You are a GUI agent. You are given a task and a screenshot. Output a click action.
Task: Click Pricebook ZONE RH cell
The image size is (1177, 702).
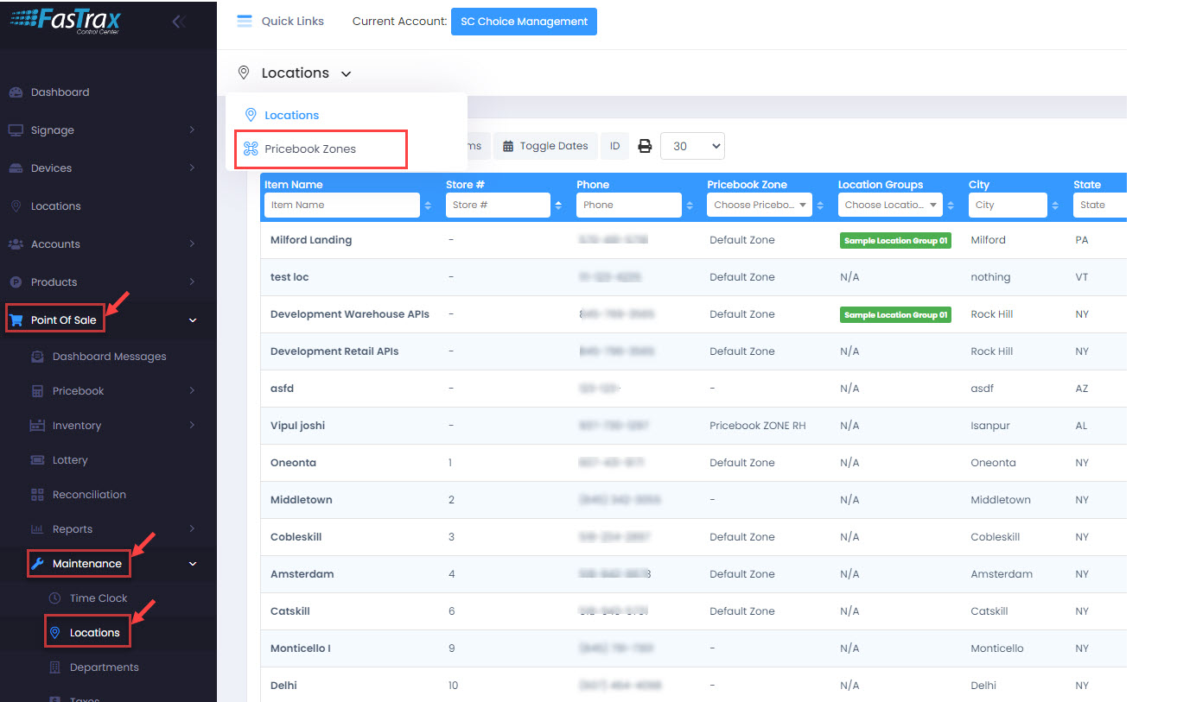click(758, 426)
